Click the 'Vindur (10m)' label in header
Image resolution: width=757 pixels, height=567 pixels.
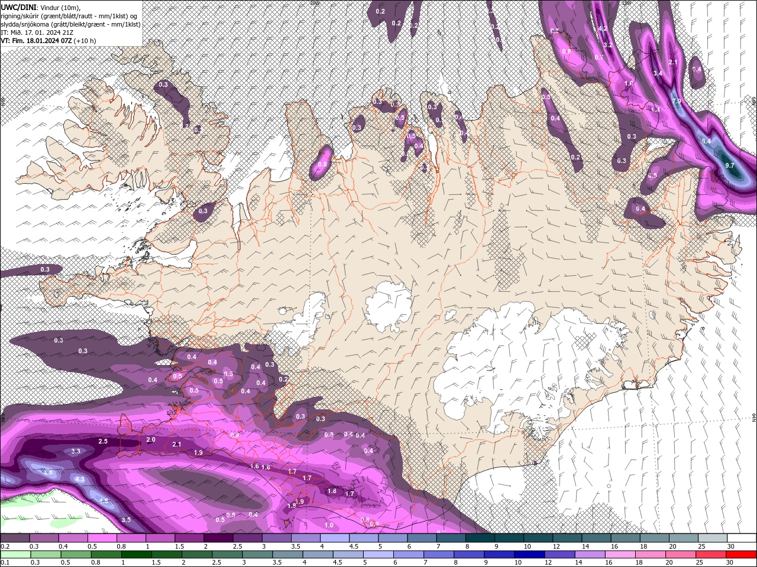pyautogui.click(x=60, y=6)
